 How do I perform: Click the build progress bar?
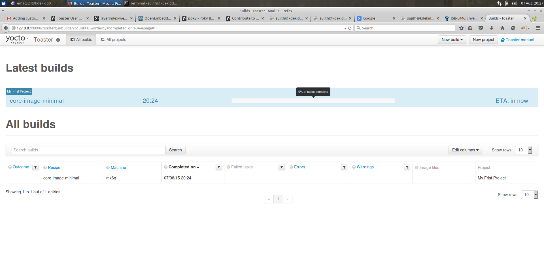(x=313, y=101)
